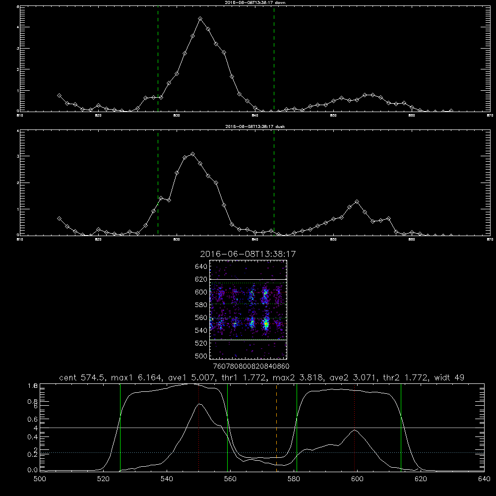The image size is (496, 496).
Task: Select the large timestamp title above the image
Action: [248, 254]
